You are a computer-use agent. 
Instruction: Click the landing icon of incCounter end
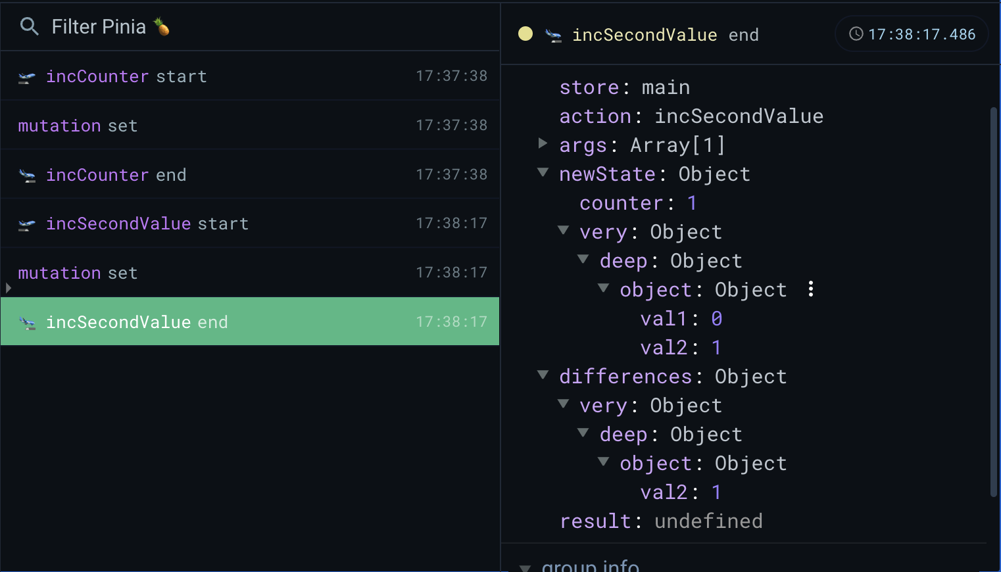coord(27,176)
